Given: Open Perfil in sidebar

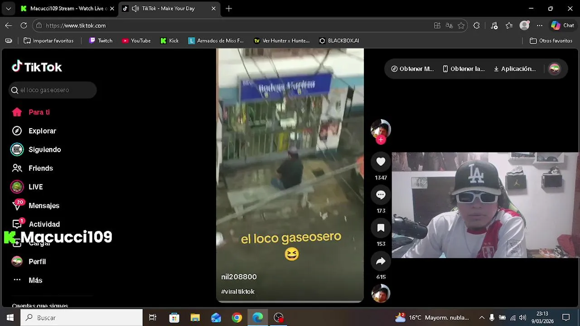Looking at the screenshot, I should [x=29, y=262].
